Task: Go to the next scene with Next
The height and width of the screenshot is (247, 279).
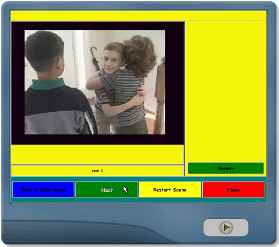Action: [x=106, y=189]
